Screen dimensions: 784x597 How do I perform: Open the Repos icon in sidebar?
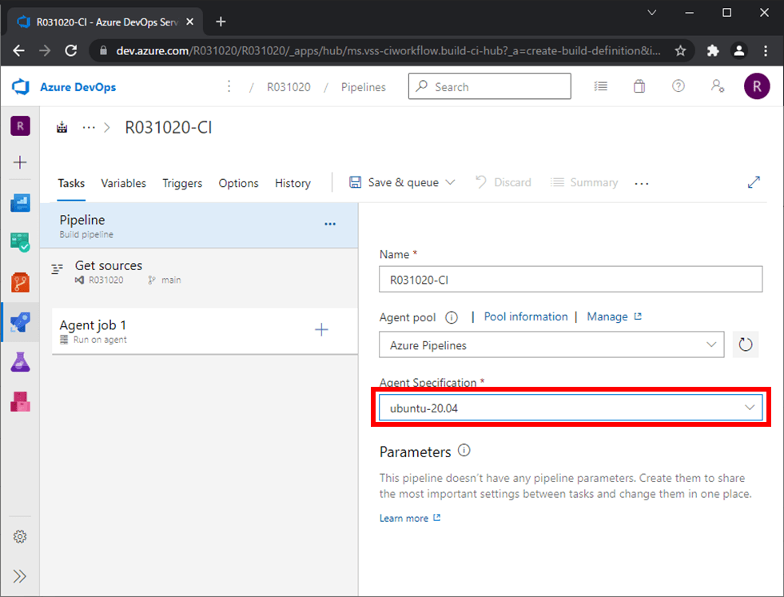[20, 282]
